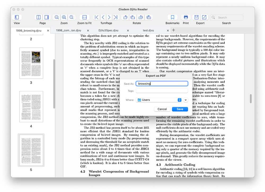Close the test.djvu tab

click(x=168, y=30)
